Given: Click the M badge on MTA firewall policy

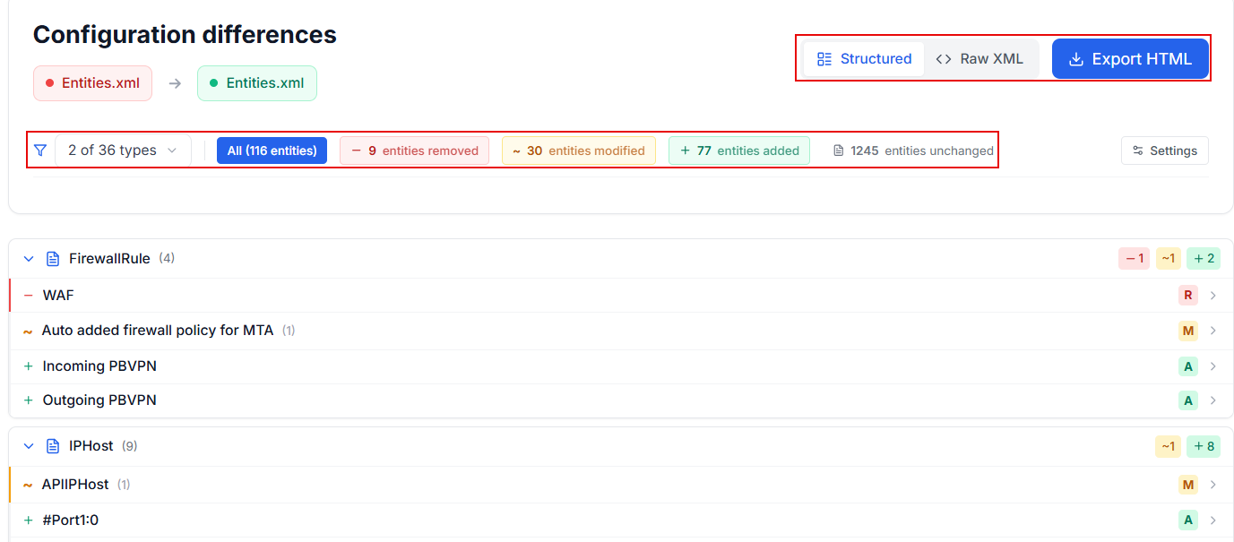Looking at the screenshot, I should click(x=1188, y=331).
